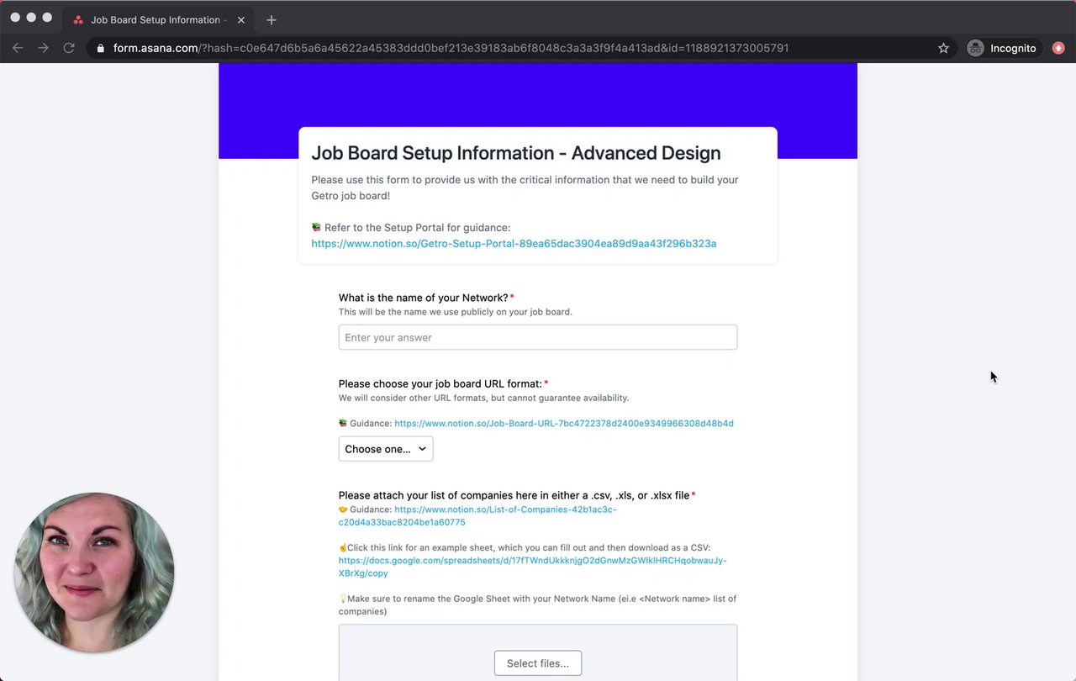Select the Job Board Setup Information tab
The width and height of the screenshot is (1076, 681).
tap(155, 19)
